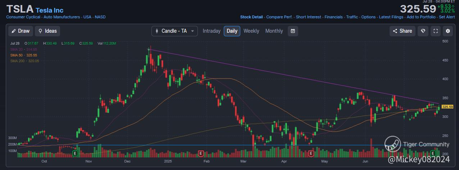Click the USA country link

point(87,17)
